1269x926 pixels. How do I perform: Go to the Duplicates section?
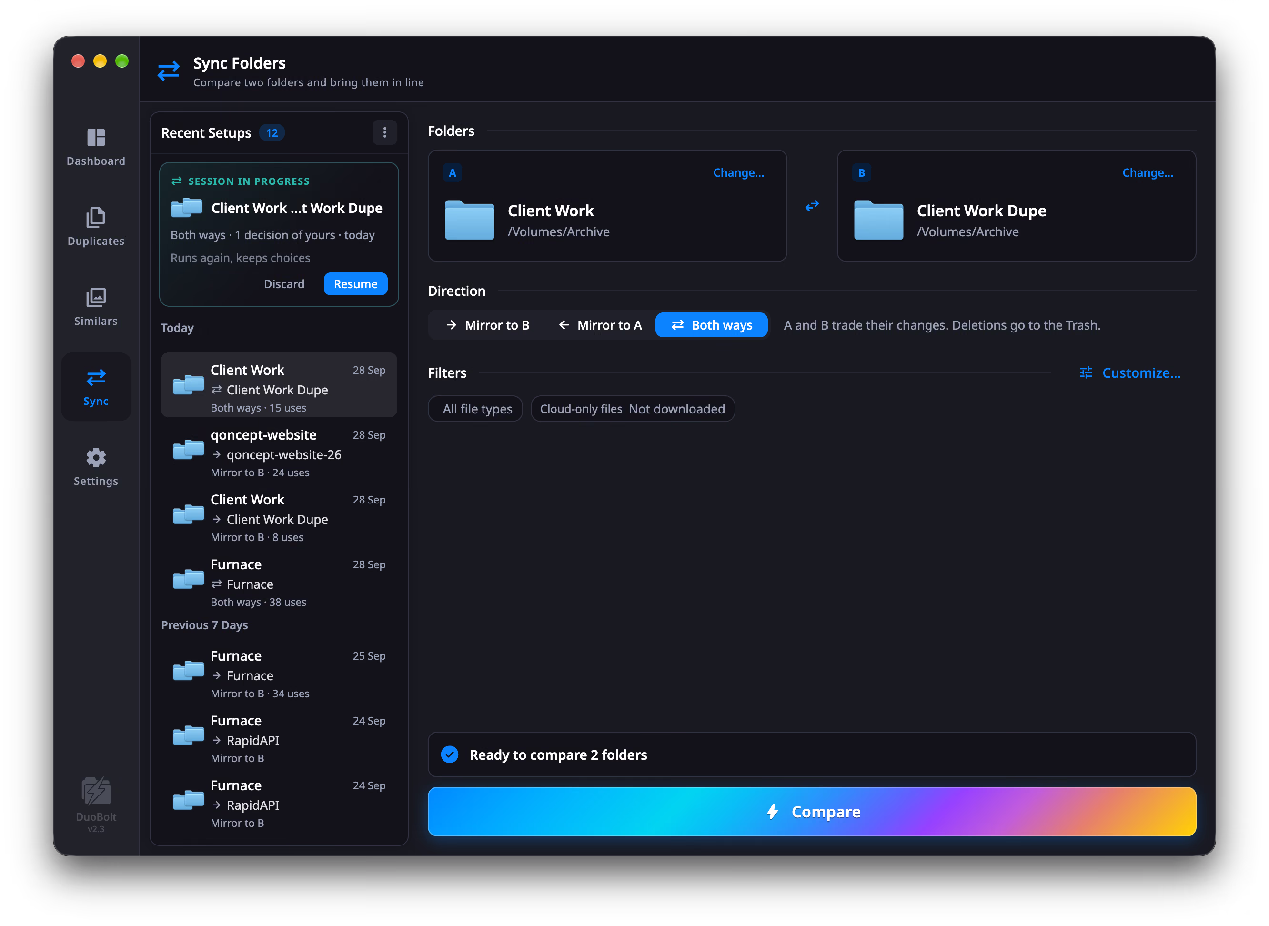coord(96,226)
